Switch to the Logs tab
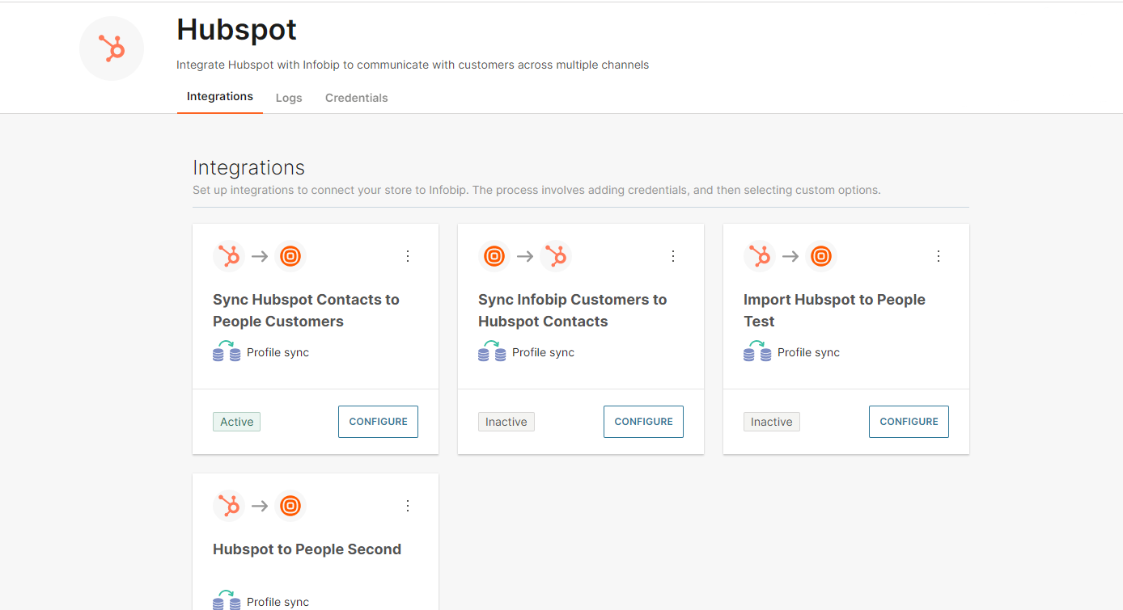The height and width of the screenshot is (610, 1123). coord(289,98)
